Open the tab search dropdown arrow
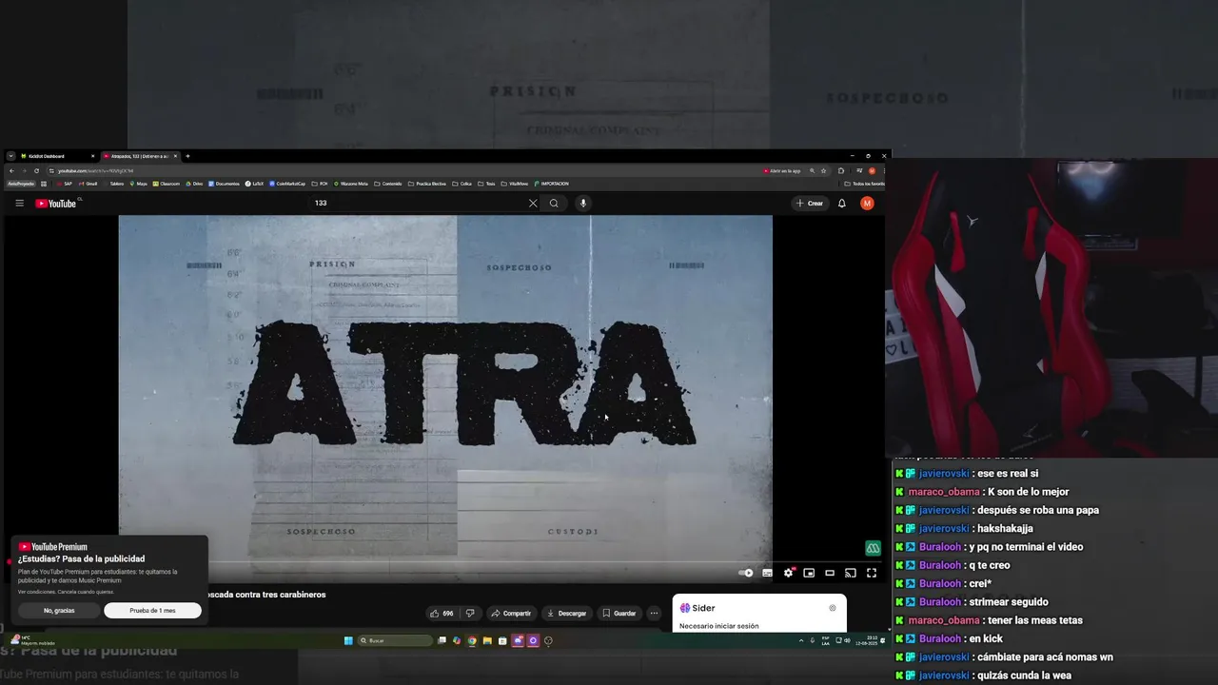 [x=10, y=156]
